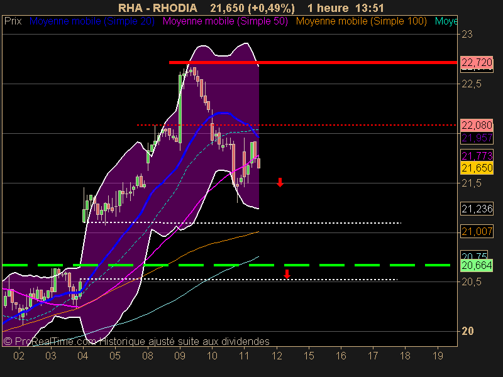Click date label '19' on time axis
Image resolution: width=503 pixels, height=377 pixels.
point(438,356)
